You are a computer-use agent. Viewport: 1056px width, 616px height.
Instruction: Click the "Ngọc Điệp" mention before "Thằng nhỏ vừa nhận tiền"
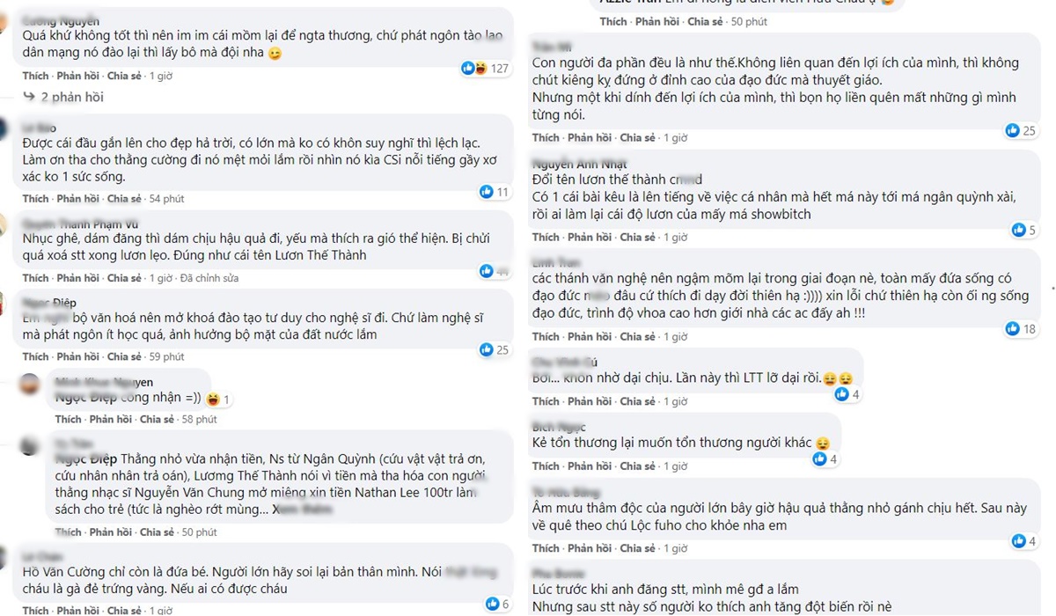[81, 459]
